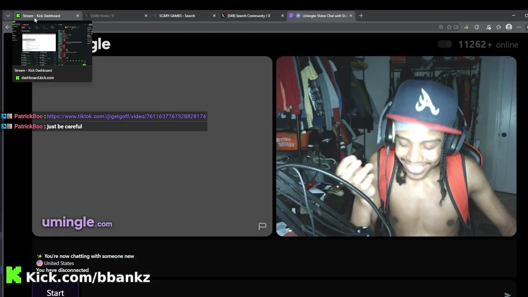This screenshot has width=528, height=297.
Task: Select the Umingle Video Chat tab
Action: coord(321,16)
